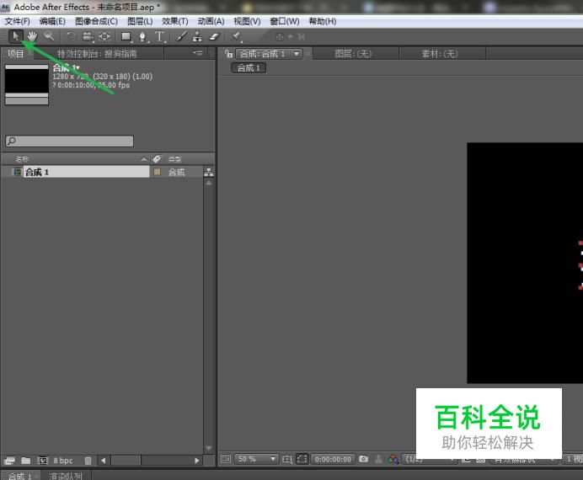Select the Selection arrow tool

click(16, 36)
